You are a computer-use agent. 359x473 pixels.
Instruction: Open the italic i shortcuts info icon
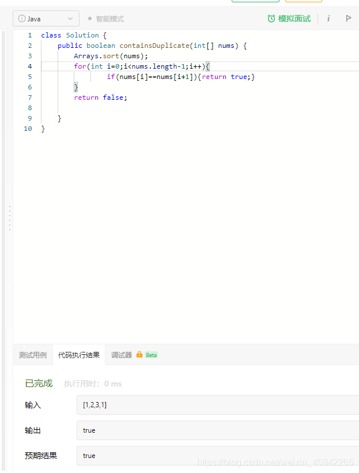(328, 18)
